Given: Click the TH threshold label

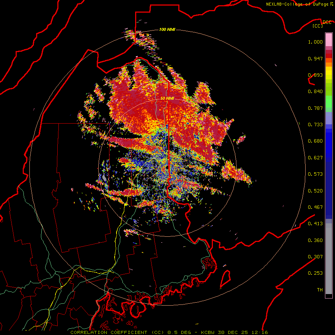Looking at the screenshot, I should pos(320,290).
